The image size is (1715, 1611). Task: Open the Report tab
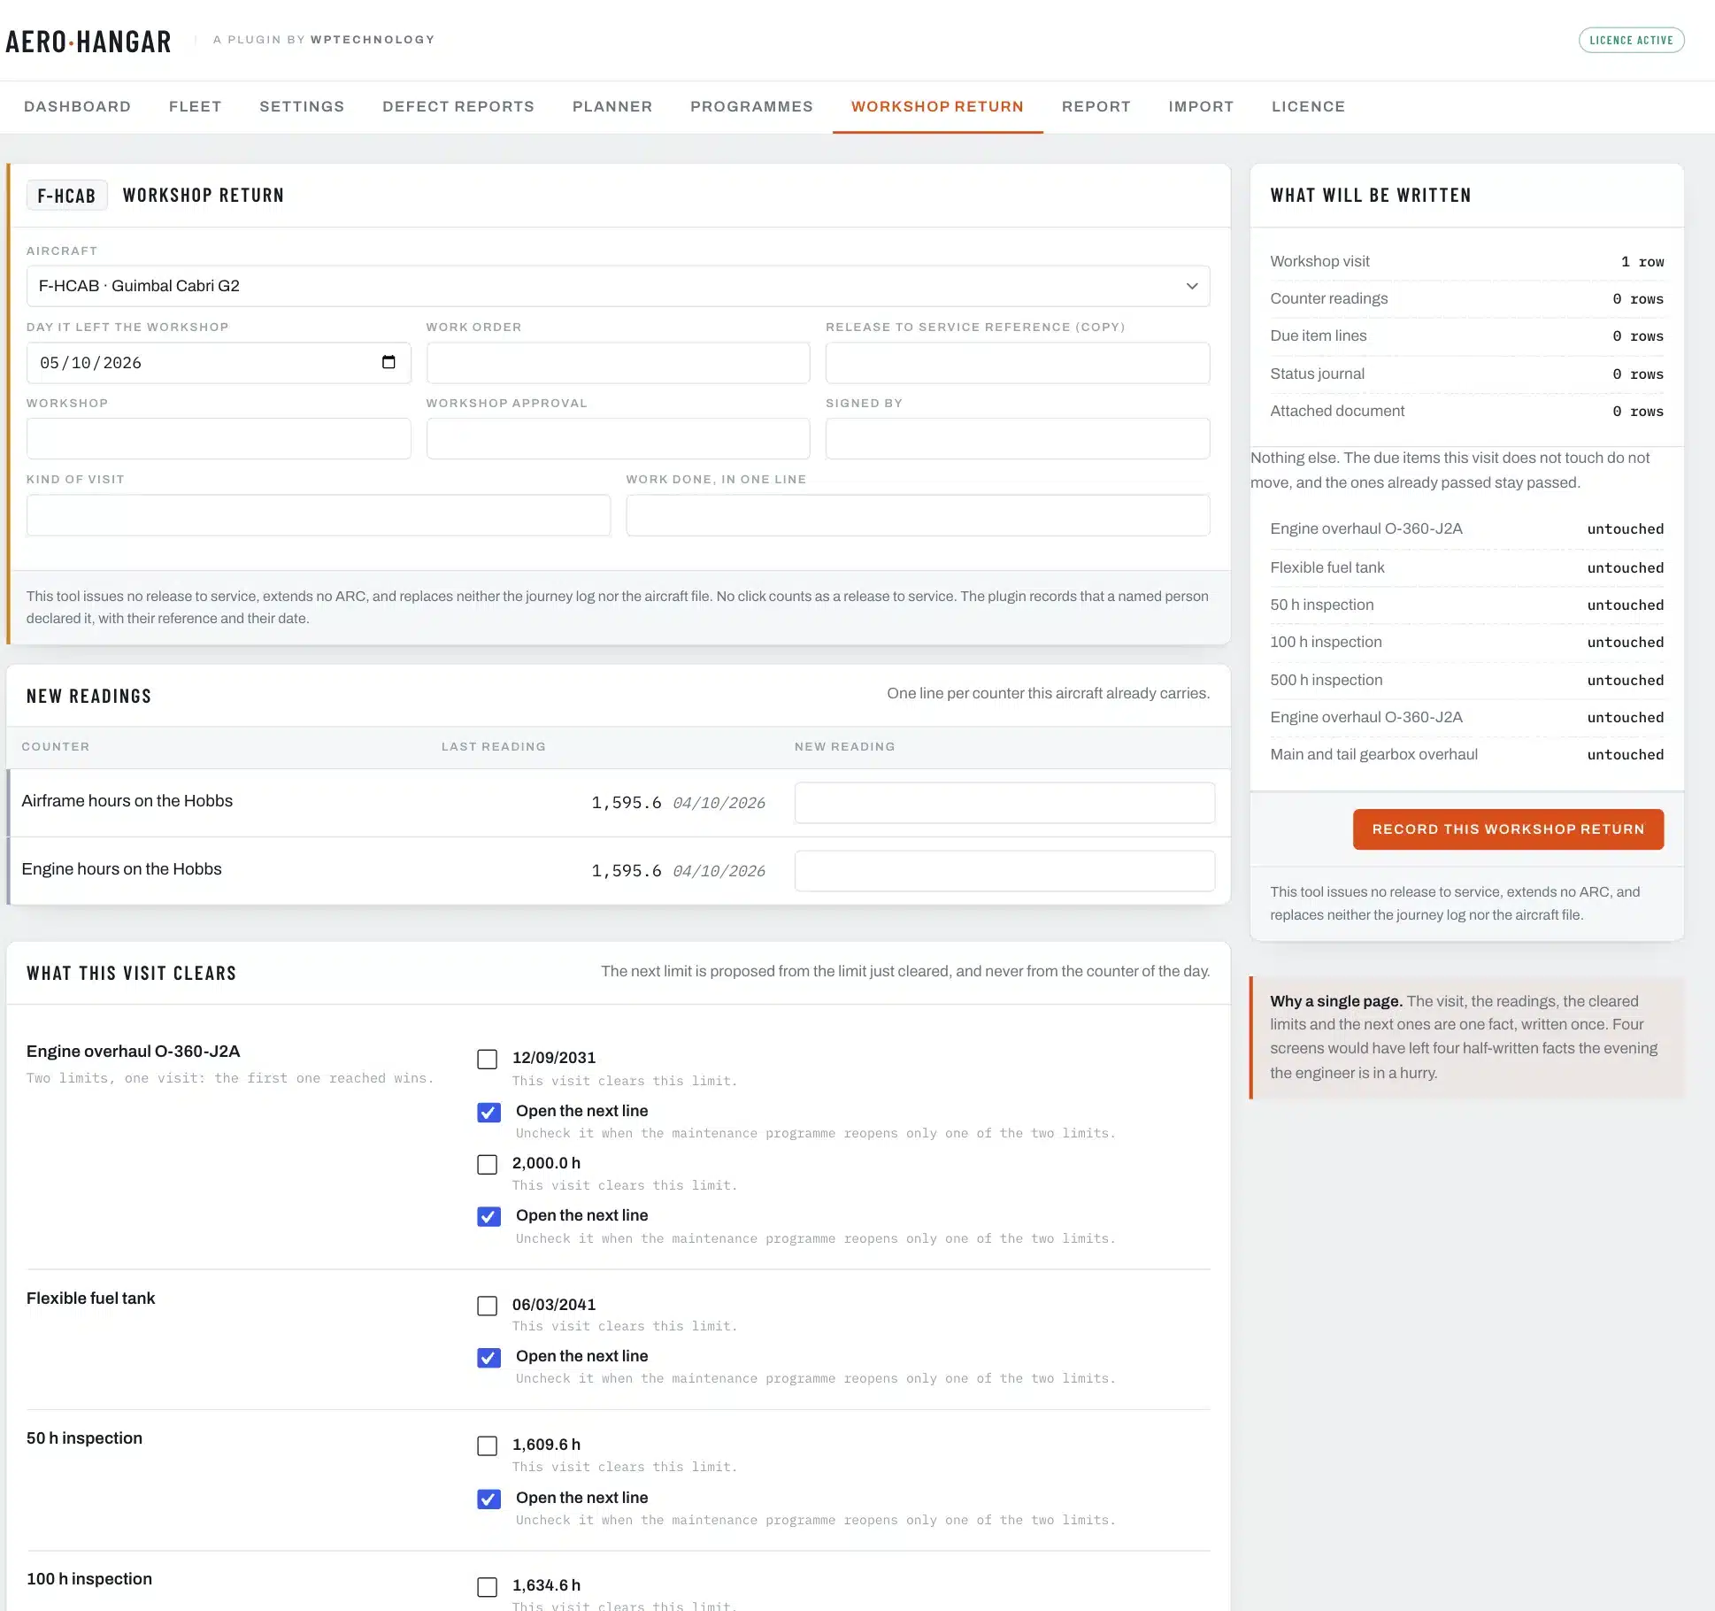point(1096,106)
